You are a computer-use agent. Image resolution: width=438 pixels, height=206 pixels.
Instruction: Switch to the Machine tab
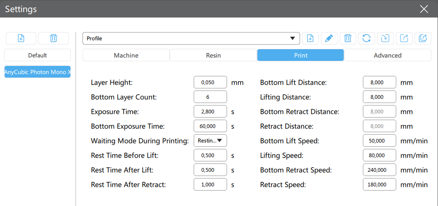[126, 55]
